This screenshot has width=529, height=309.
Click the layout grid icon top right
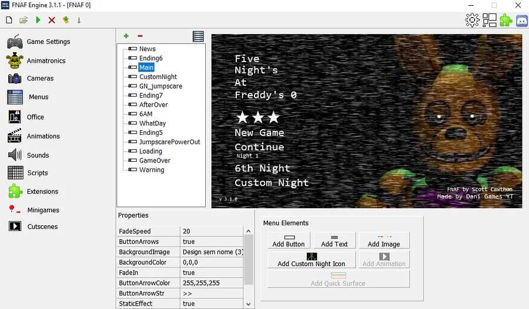tap(489, 20)
